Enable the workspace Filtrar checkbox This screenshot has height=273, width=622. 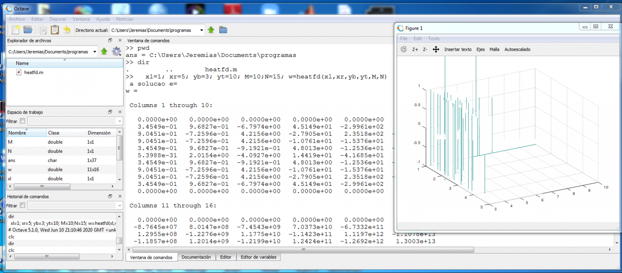click(x=22, y=121)
